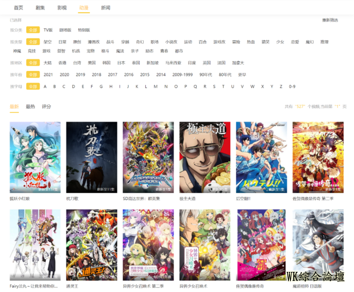Choose the 战斗 genre filter
Screen dimensions: 354x292
coord(110,42)
